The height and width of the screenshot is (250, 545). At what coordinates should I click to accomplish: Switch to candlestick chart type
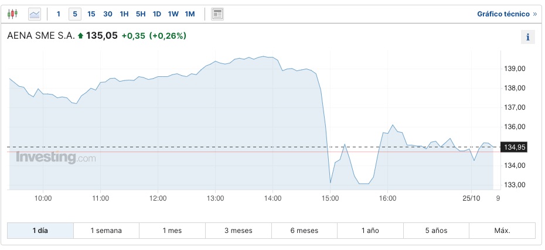(x=12, y=13)
